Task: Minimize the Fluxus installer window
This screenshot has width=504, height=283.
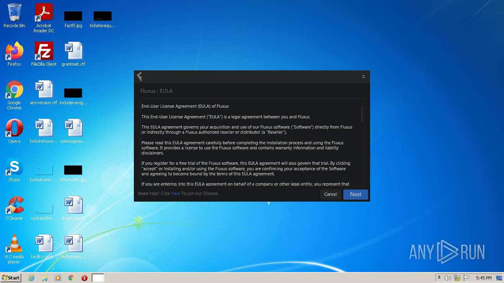Action: (363, 77)
